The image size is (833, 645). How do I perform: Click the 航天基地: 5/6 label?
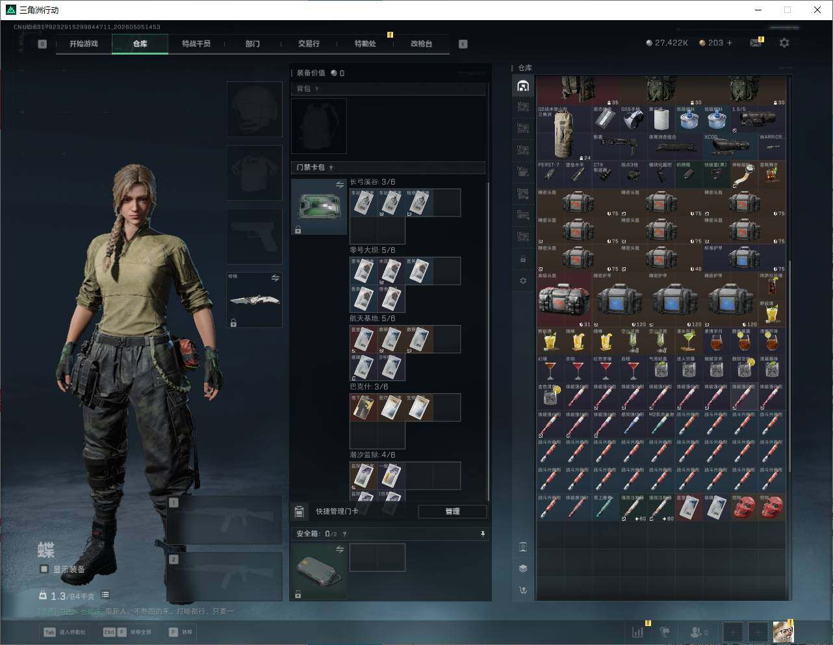click(x=372, y=319)
